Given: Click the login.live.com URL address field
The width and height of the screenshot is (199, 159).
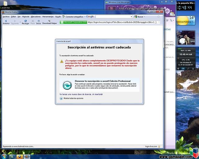Looking at the screenshot, I should point(121,22).
